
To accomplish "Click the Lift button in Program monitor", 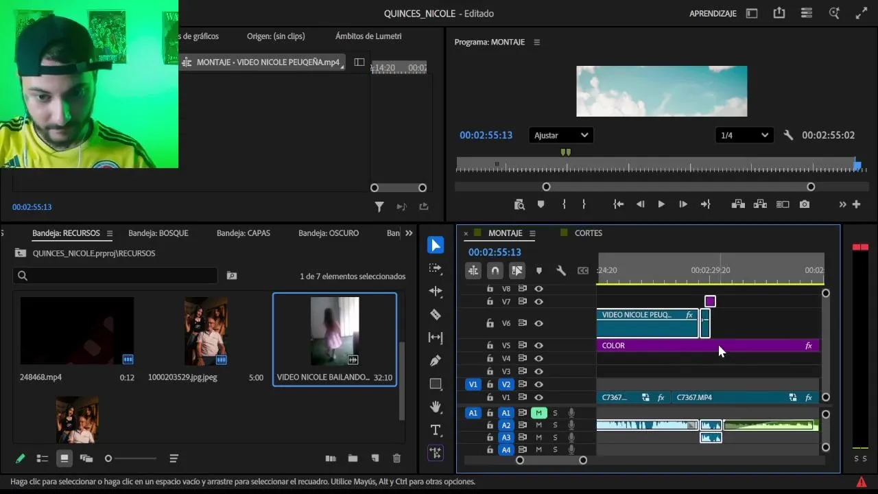I will point(738,204).
